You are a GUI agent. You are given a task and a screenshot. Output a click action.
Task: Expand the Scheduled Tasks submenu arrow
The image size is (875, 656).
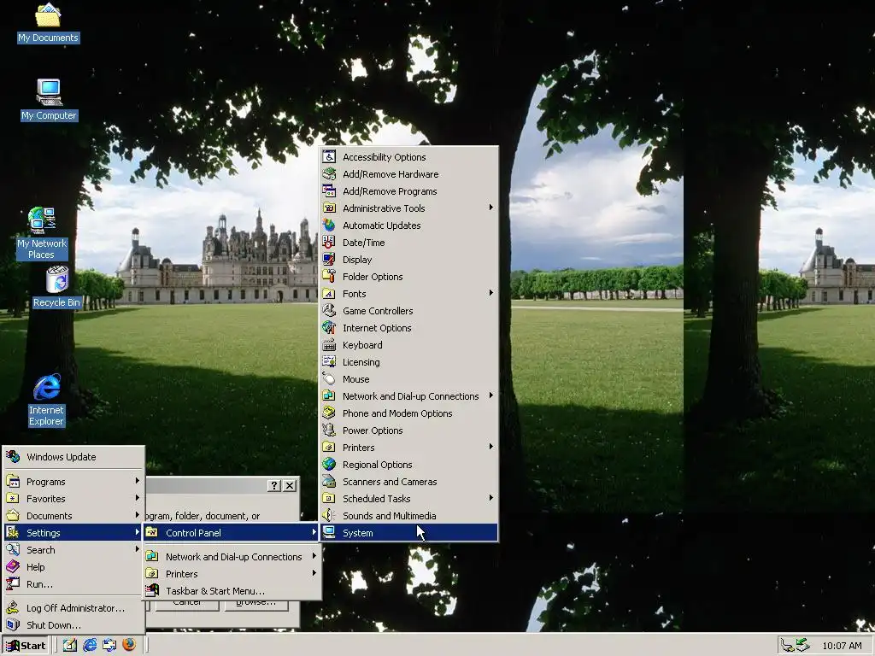491,498
